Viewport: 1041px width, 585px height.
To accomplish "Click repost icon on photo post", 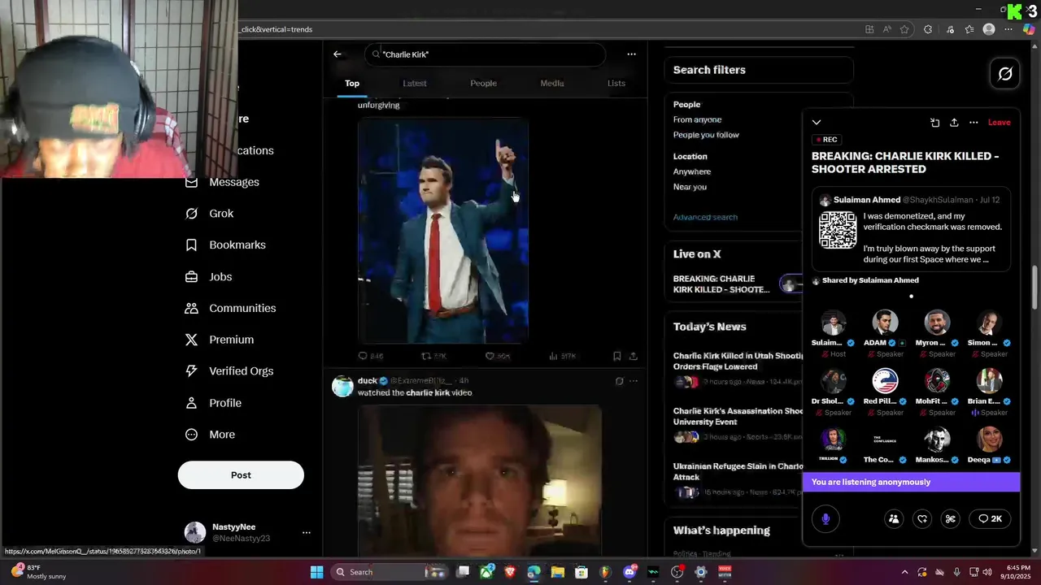I will (426, 356).
